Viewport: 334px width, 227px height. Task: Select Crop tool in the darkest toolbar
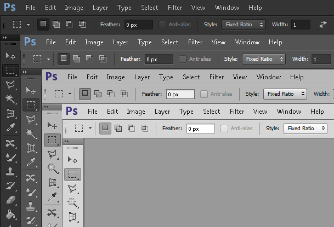pyautogui.click(x=10, y=113)
